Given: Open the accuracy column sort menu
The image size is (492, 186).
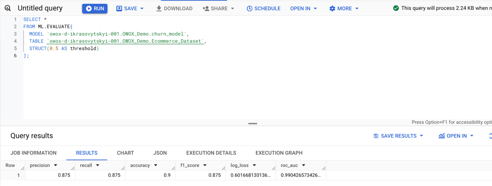Looking at the screenshot, I should pos(156,166).
